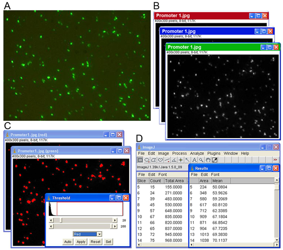This screenshot has height=250, width=283.
Task: Expand the >> tool switcher in ImageJ toolbar
Action: (x=275, y=160)
